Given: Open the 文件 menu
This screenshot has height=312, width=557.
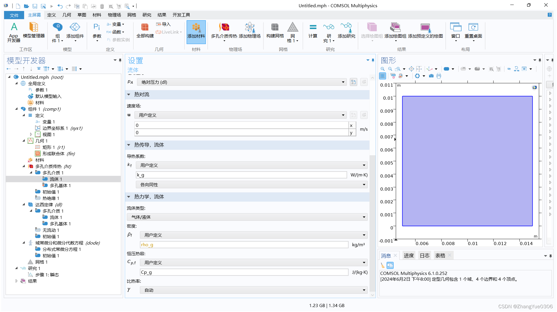Looking at the screenshot, I should tap(14, 15).
